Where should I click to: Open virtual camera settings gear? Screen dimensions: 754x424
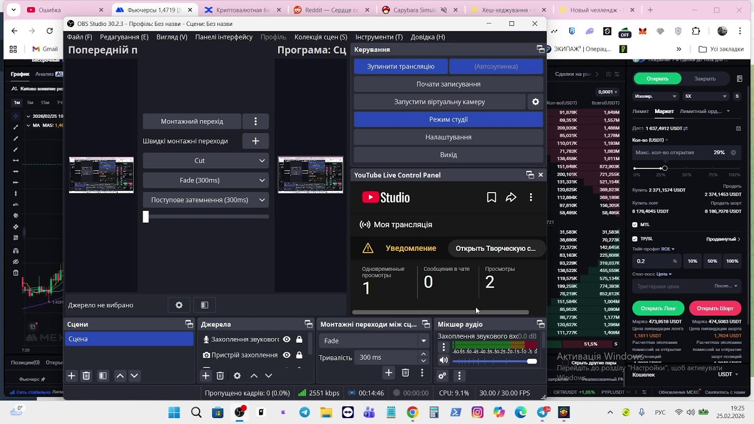535,102
